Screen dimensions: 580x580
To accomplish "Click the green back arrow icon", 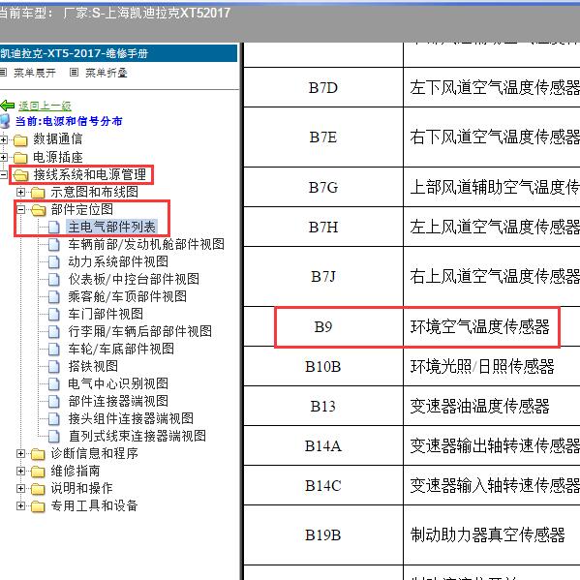I will (7, 106).
